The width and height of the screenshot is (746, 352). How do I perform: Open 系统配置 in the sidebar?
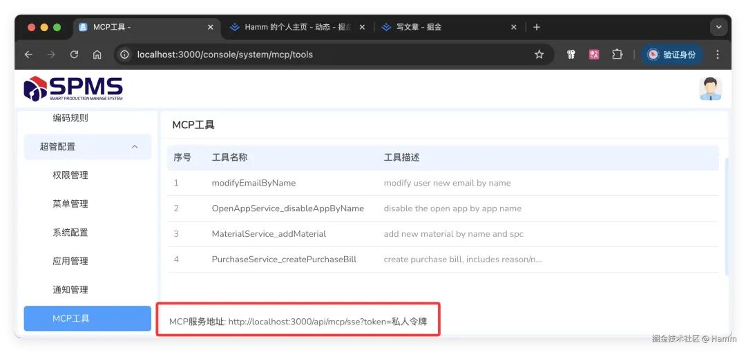click(x=70, y=232)
